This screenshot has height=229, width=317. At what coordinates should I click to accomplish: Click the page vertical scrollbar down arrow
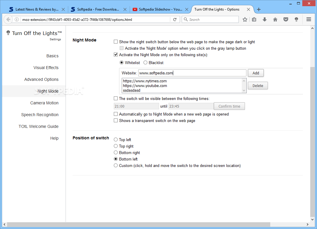coord(312,219)
